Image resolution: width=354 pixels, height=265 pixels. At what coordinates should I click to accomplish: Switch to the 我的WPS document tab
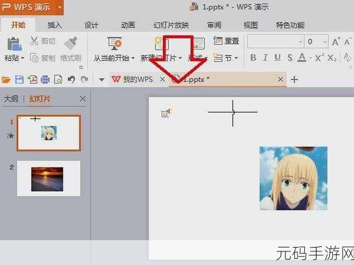[x=133, y=79]
